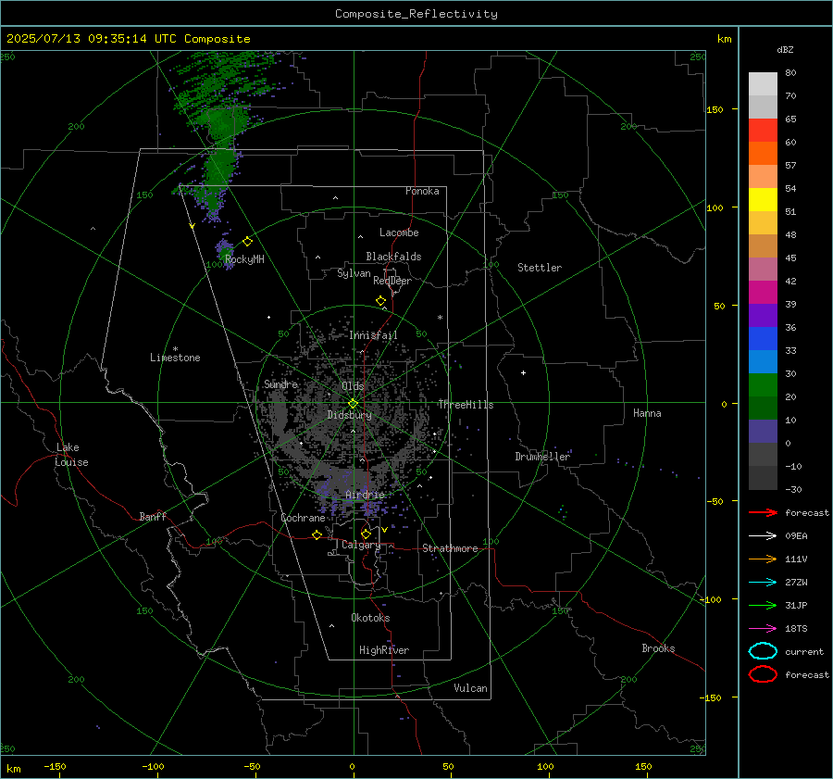This screenshot has height=779, width=833.
Task: Click the asterisk marker above Limestone
Action: coord(175,349)
